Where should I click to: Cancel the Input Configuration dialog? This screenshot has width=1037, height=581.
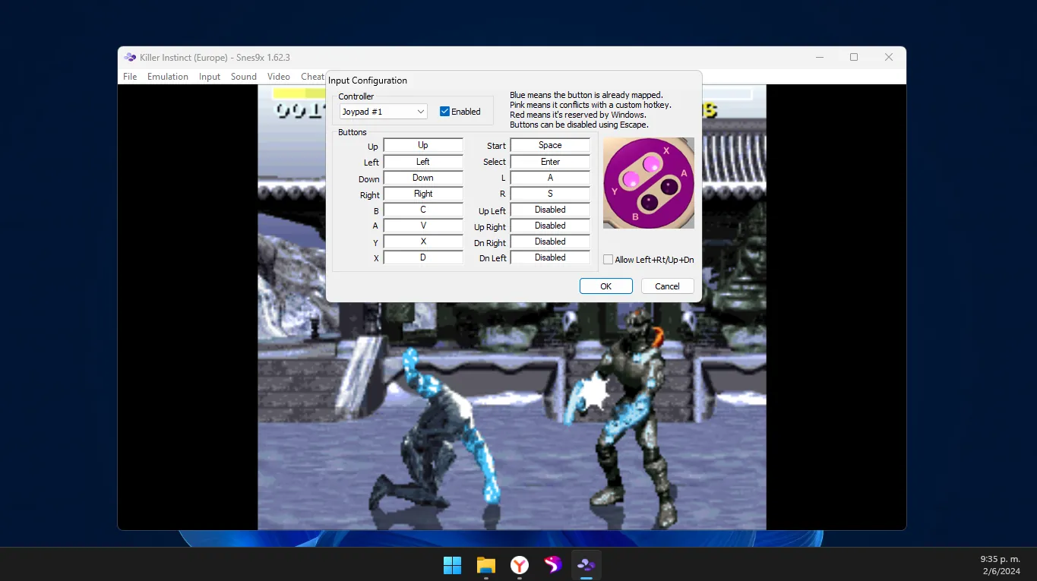[667, 286]
